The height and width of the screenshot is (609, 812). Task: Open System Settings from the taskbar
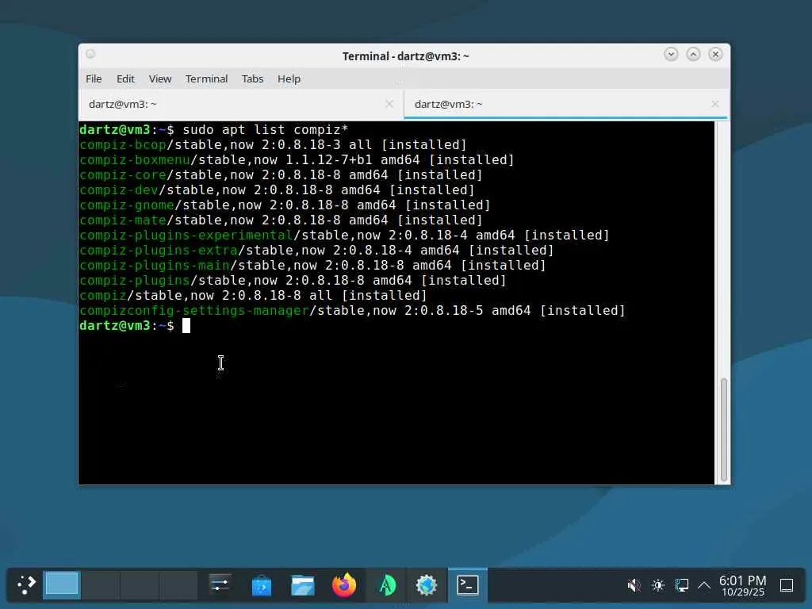pyautogui.click(x=220, y=585)
